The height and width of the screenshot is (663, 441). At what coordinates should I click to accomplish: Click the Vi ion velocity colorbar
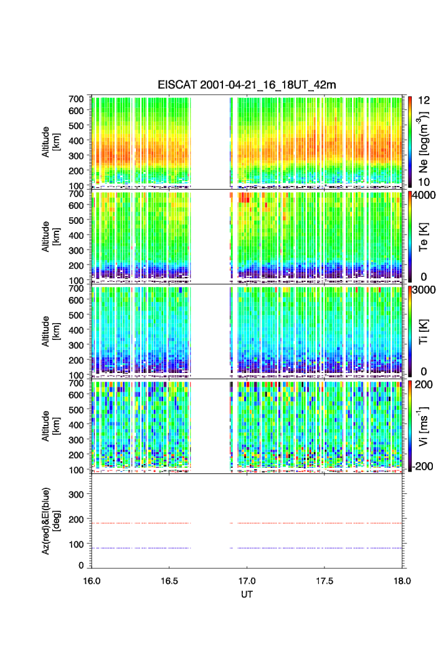tap(410, 426)
